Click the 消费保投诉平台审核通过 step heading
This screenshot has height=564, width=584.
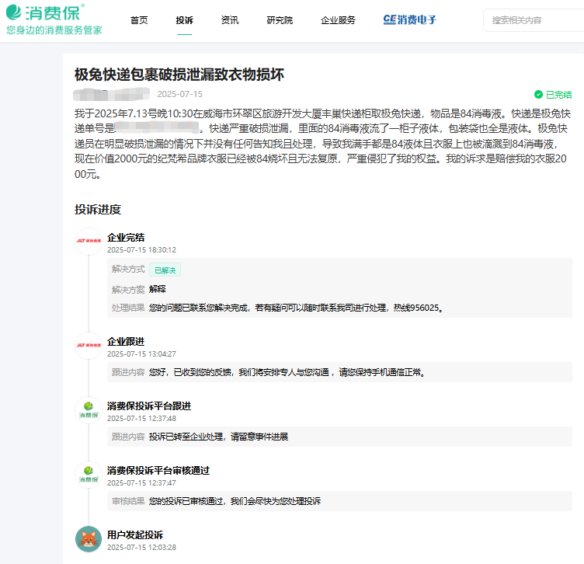[x=158, y=471]
